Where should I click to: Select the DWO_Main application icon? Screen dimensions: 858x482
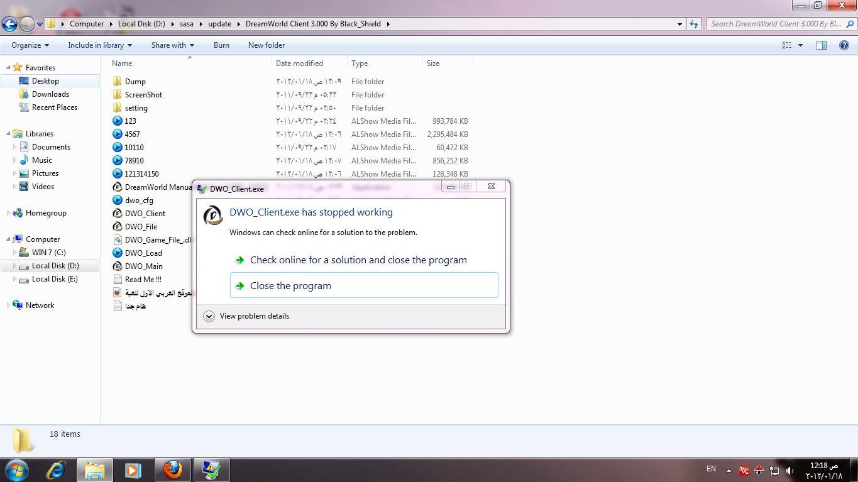click(118, 266)
